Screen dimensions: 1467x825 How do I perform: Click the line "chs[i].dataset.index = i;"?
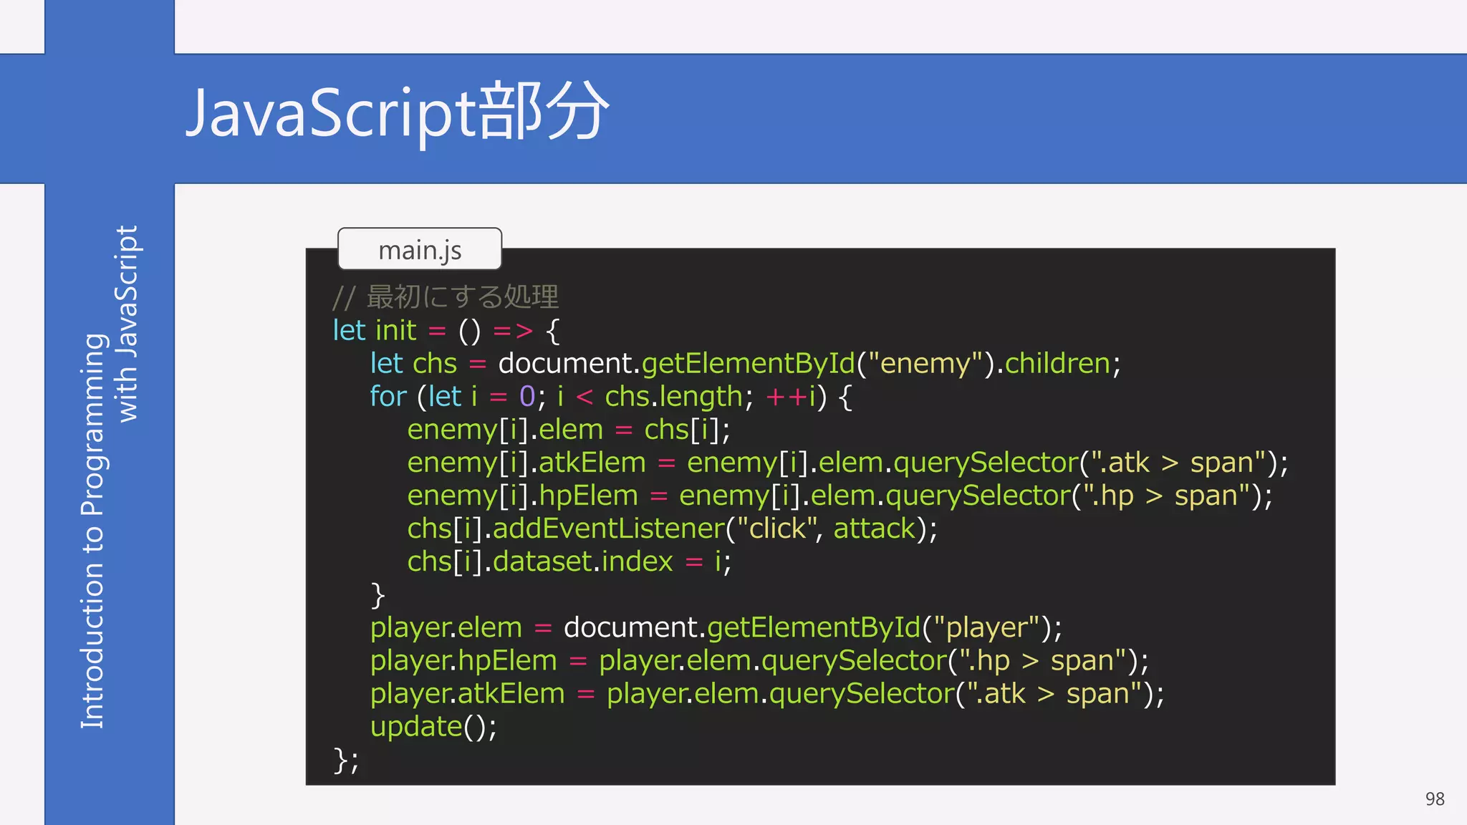569,561
